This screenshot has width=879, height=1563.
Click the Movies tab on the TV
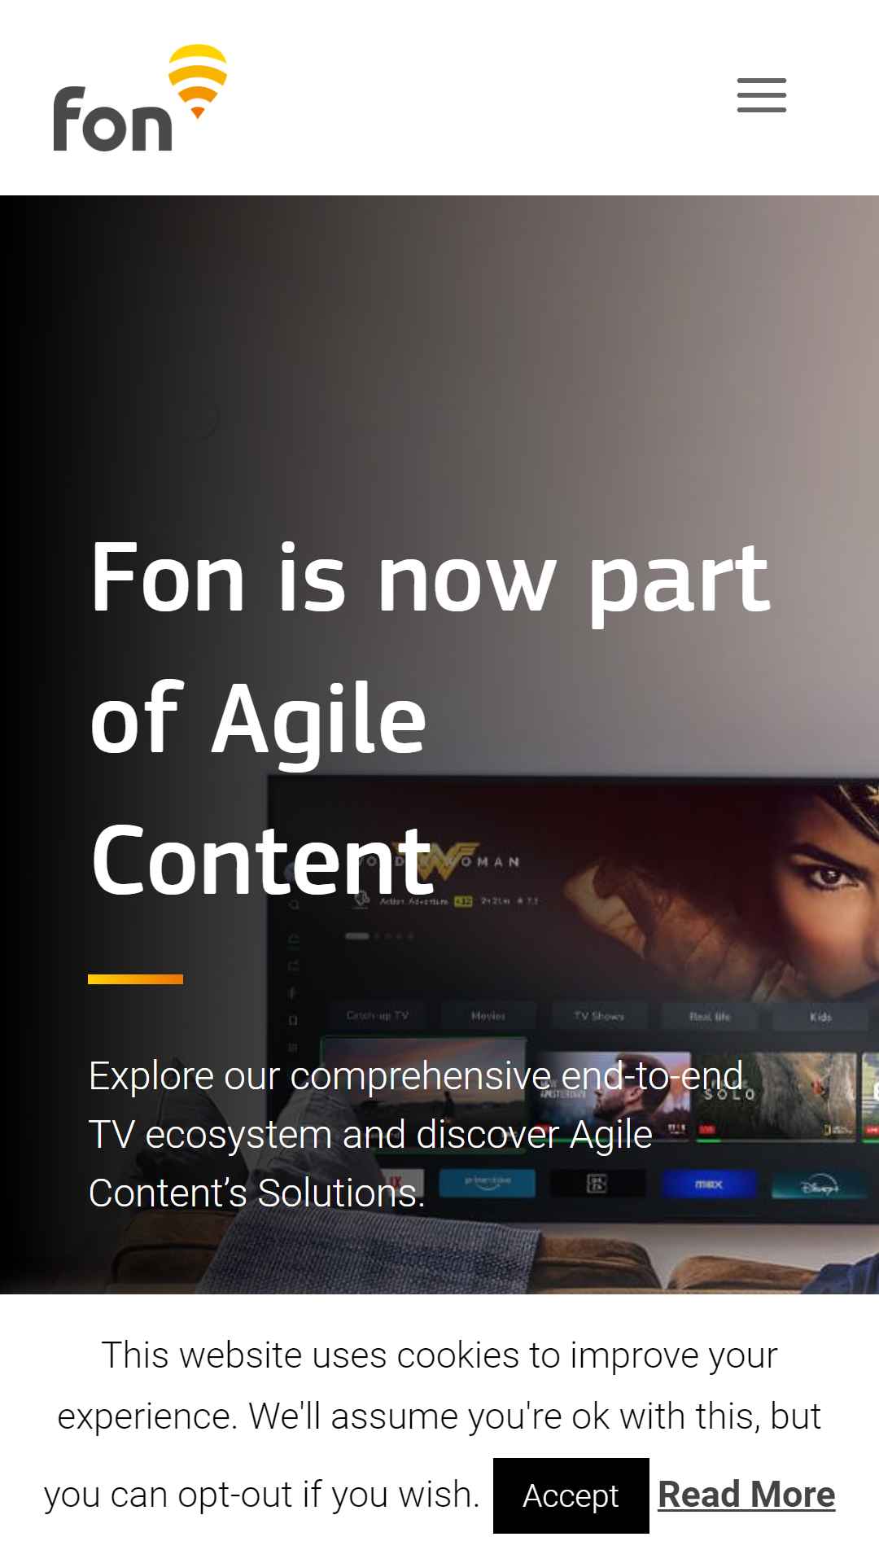(488, 1016)
